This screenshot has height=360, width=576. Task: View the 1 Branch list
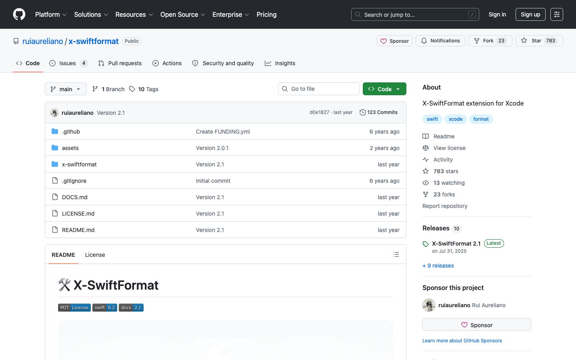point(108,89)
